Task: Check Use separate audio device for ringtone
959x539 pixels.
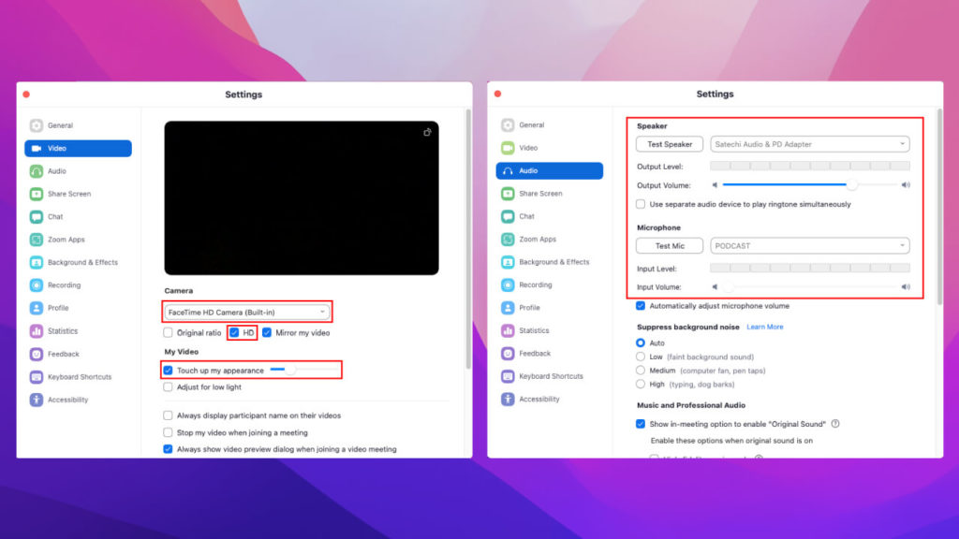Action: pos(641,204)
